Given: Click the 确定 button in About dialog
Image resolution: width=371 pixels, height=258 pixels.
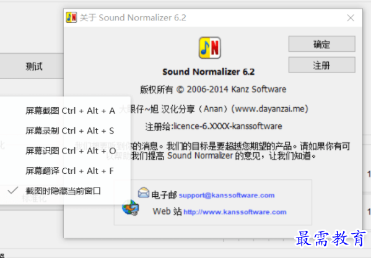Looking at the screenshot, I should click(321, 44).
